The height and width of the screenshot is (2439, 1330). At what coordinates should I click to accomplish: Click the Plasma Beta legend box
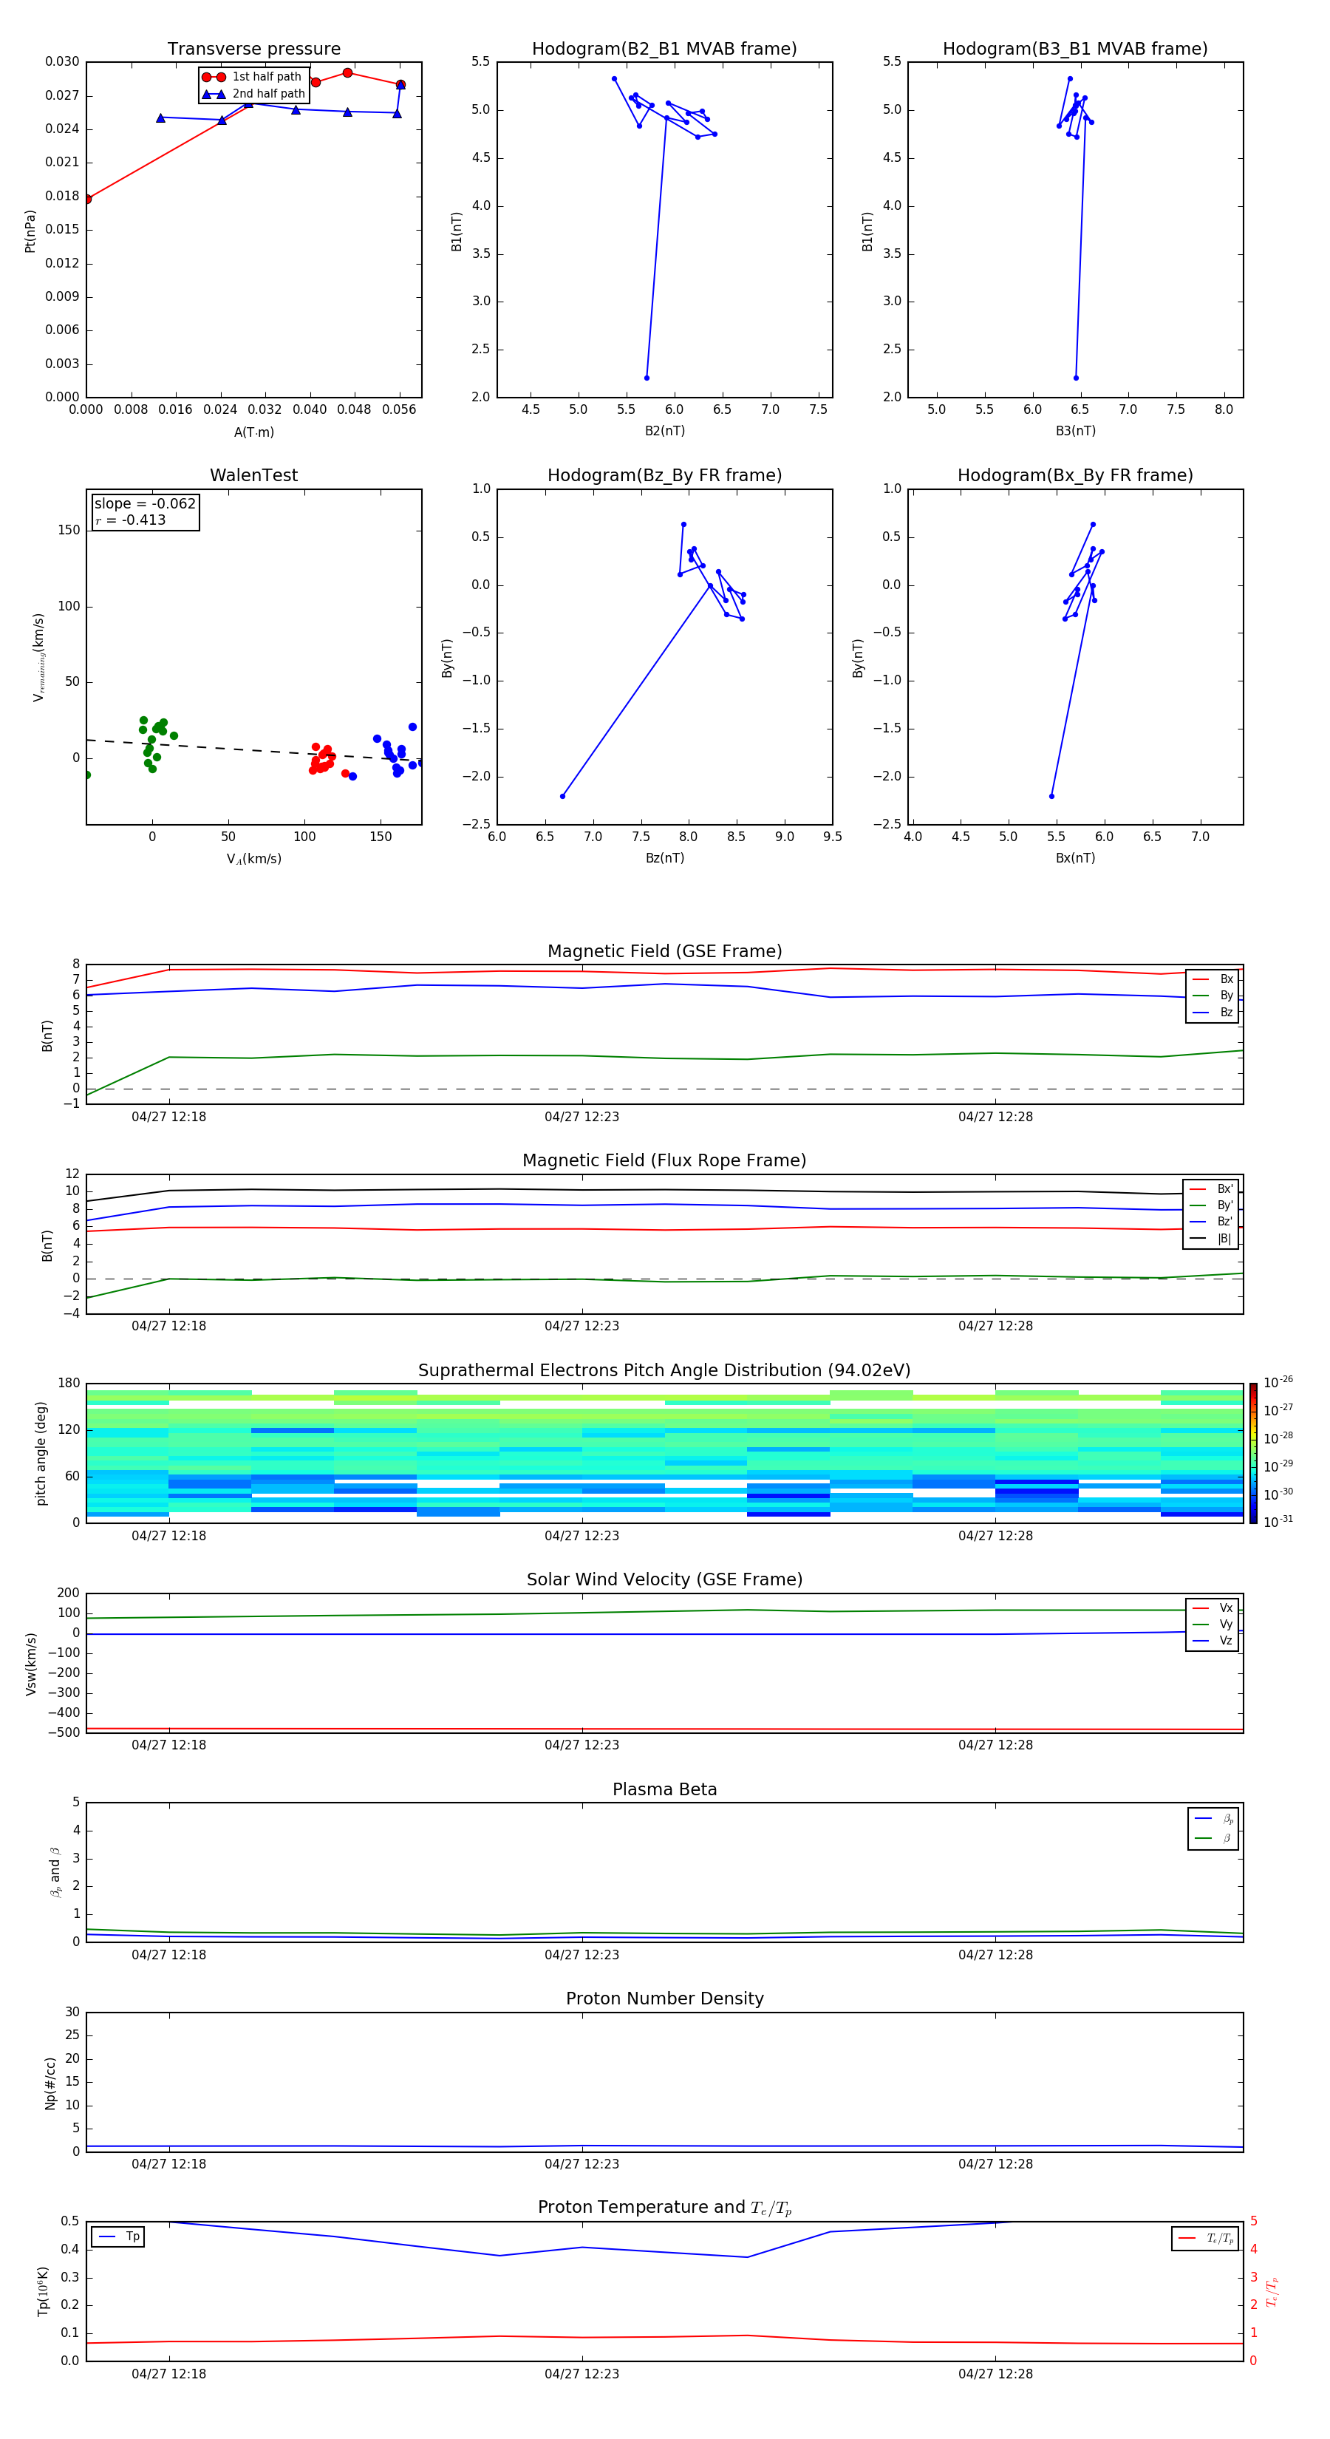(1213, 1829)
